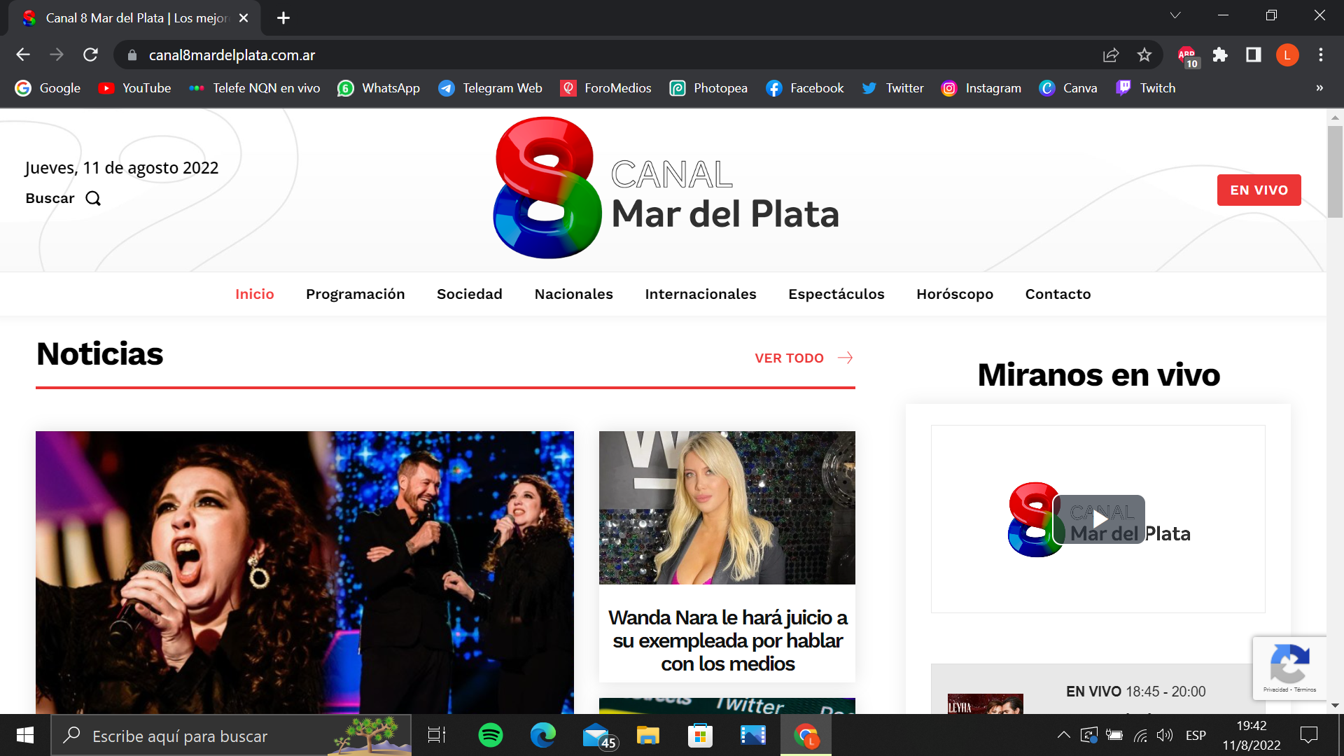The width and height of the screenshot is (1344, 756).
Task: Open Task View on the taskbar
Action: tap(437, 735)
